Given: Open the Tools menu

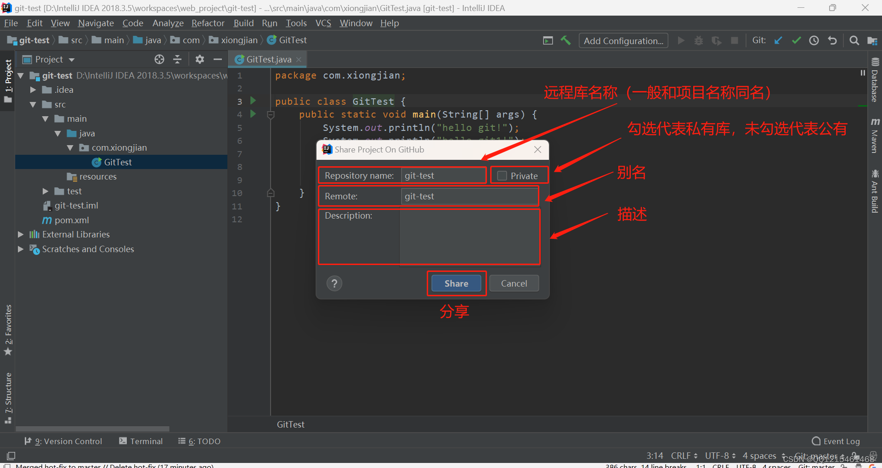Looking at the screenshot, I should pyautogui.click(x=296, y=23).
